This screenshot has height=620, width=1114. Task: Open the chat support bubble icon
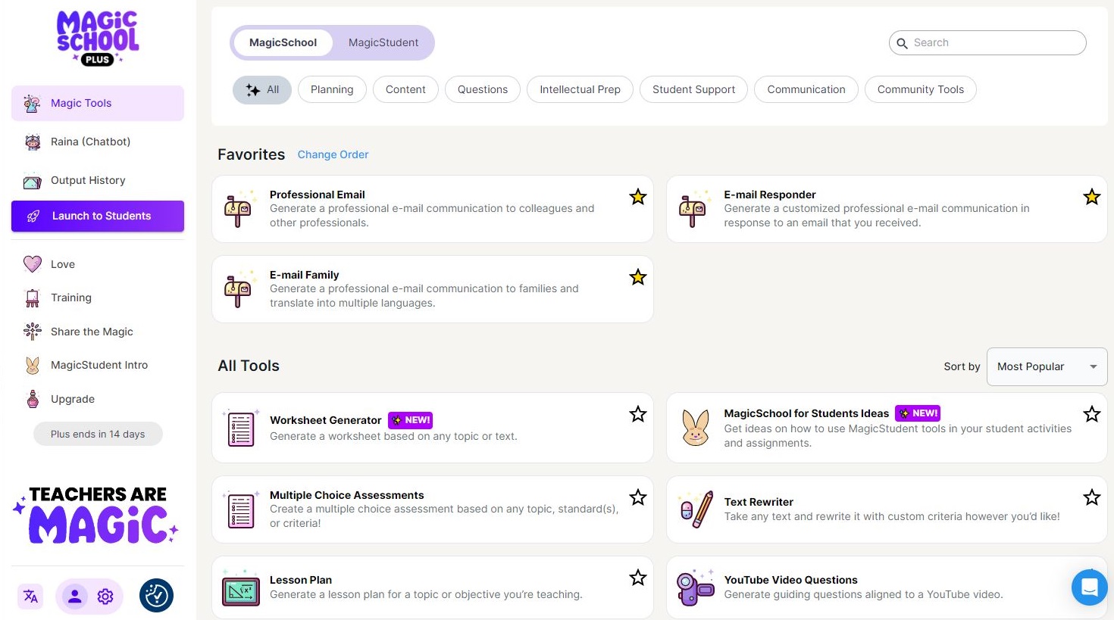coord(1089,587)
